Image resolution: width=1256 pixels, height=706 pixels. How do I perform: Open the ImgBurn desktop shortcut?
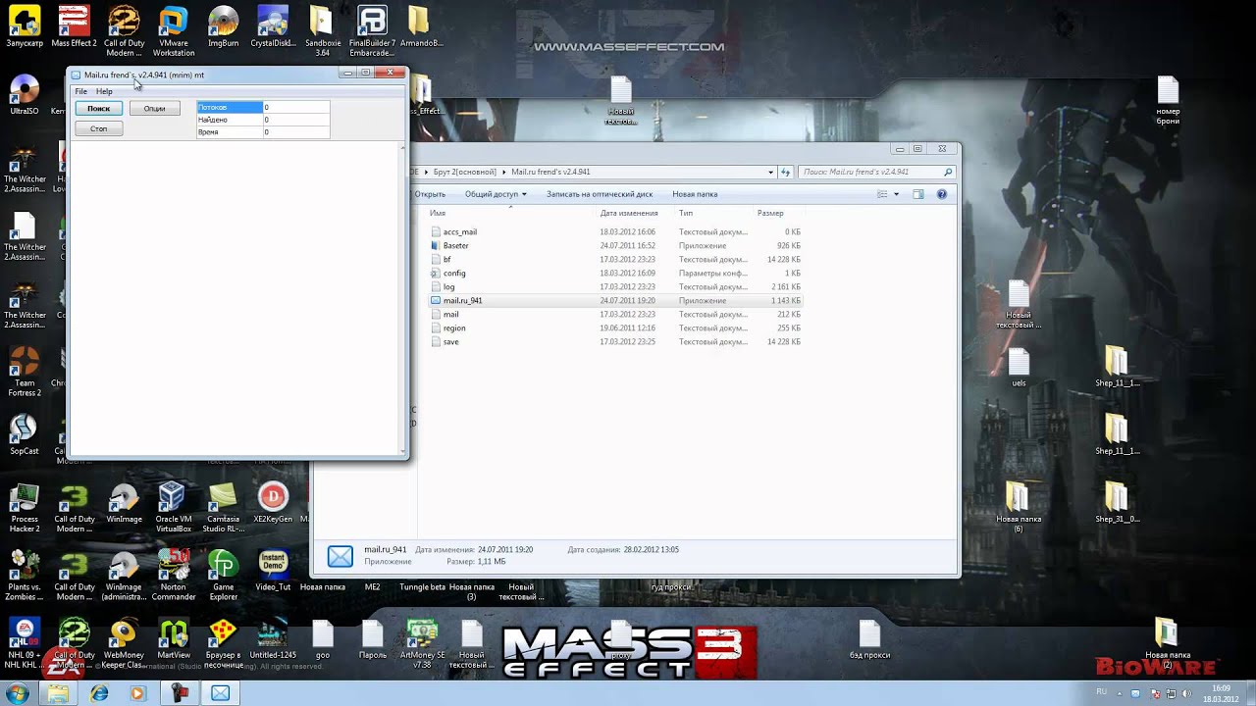coord(224,26)
